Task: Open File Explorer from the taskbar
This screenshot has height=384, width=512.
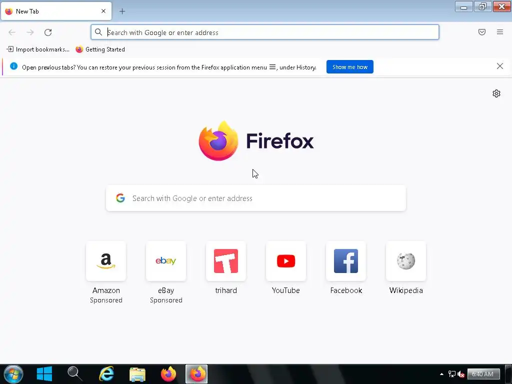Action: 137,374
